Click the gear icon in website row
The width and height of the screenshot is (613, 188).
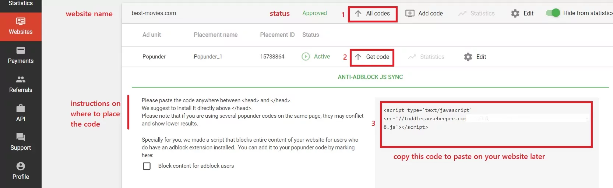(x=515, y=14)
